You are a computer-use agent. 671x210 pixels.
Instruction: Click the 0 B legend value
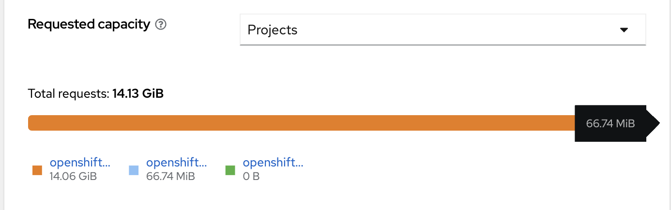(251, 176)
